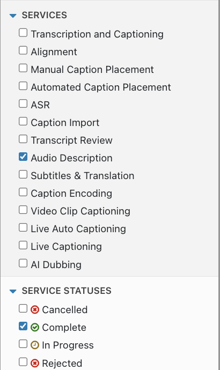The width and height of the screenshot is (220, 370).
Task: Collapse the SERVICE STATUSES section triangle
Action: tap(13, 291)
